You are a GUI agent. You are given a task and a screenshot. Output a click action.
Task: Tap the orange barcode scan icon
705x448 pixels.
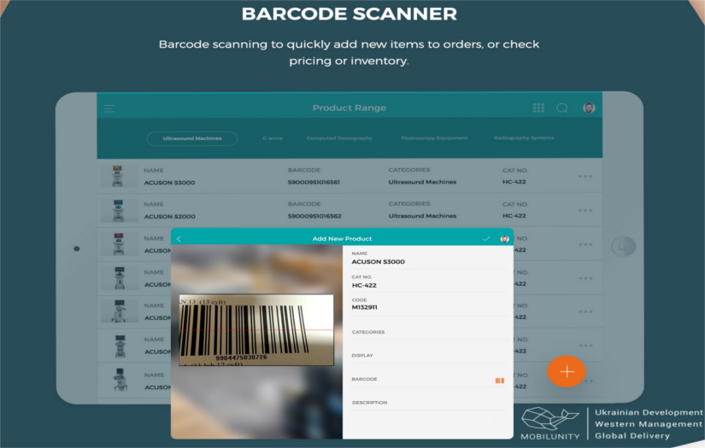(x=500, y=381)
